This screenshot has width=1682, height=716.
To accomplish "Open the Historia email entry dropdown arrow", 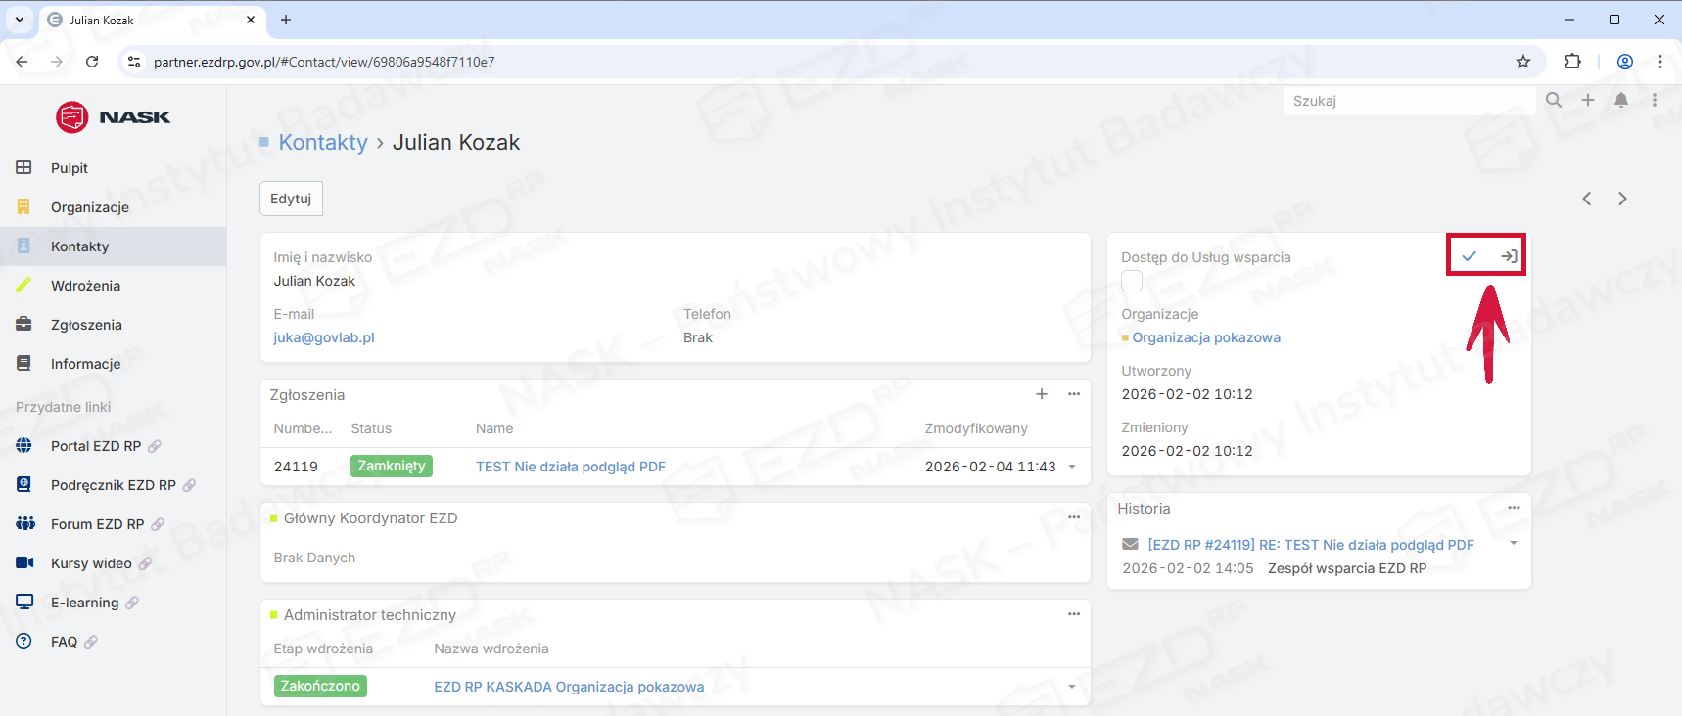I will [x=1514, y=543].
